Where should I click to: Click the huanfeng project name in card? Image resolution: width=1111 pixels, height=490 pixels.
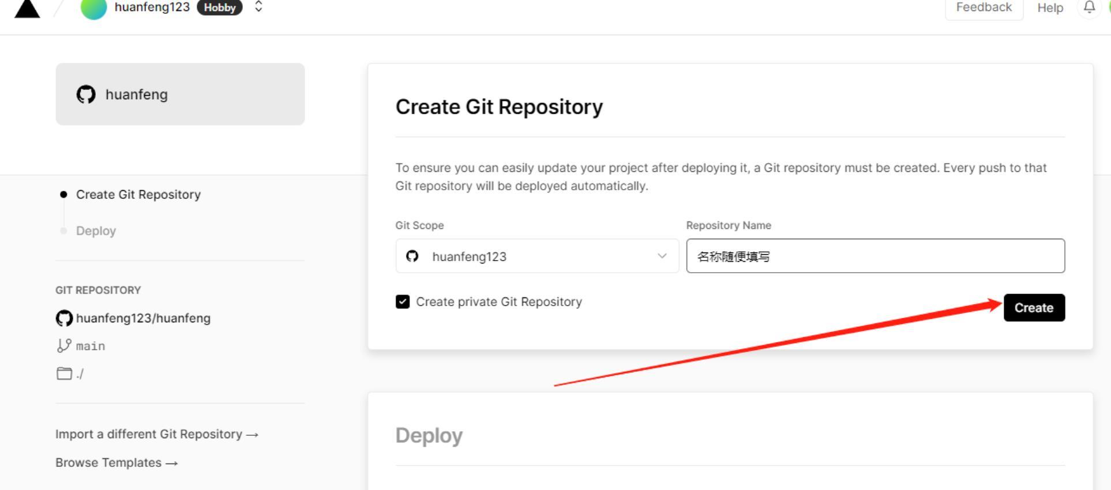click(137, 95)
